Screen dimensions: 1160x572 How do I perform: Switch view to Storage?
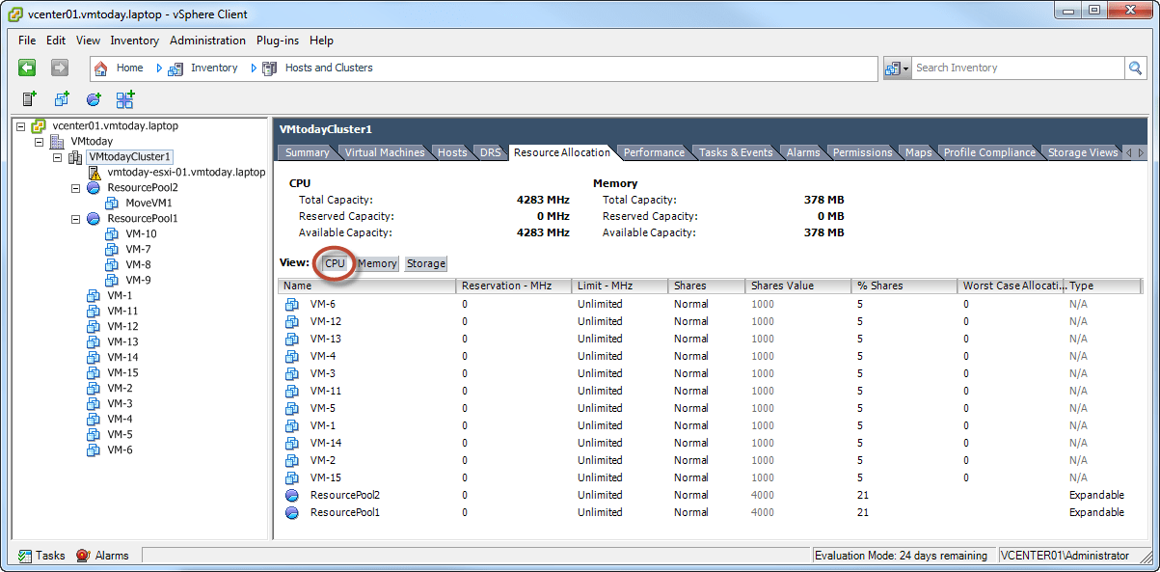click(425, 263)
